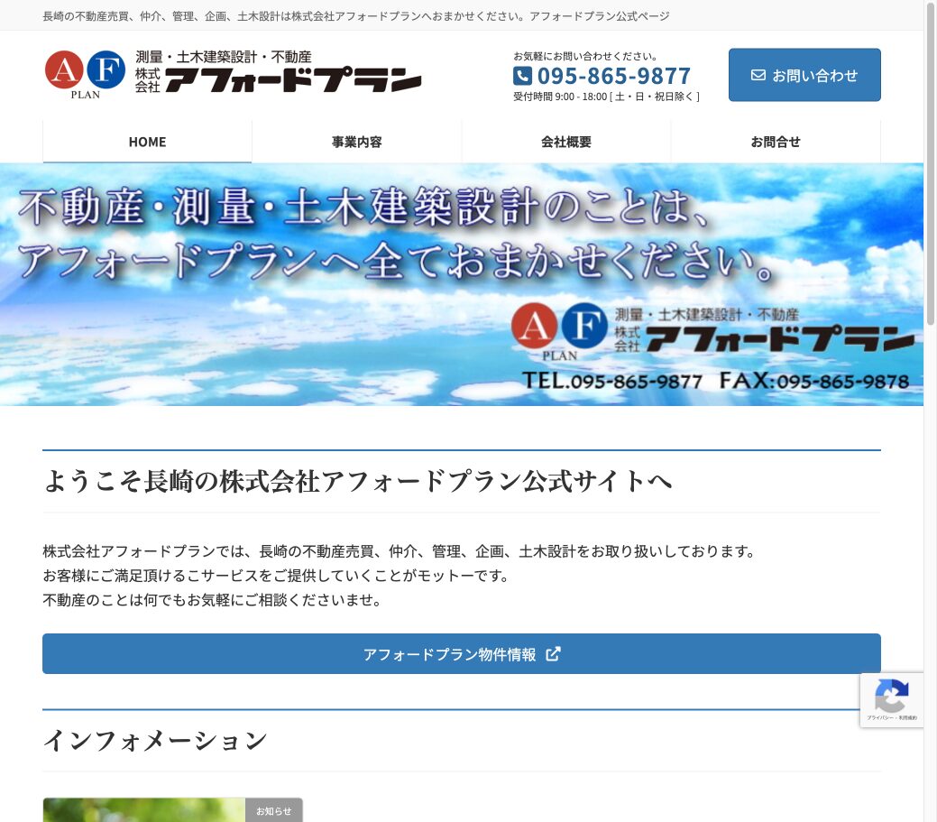This screenshot has width=937, height=822.
Task: Click the line お客様にご満足頂けるごサービス
Action: (x=276, y=576)
